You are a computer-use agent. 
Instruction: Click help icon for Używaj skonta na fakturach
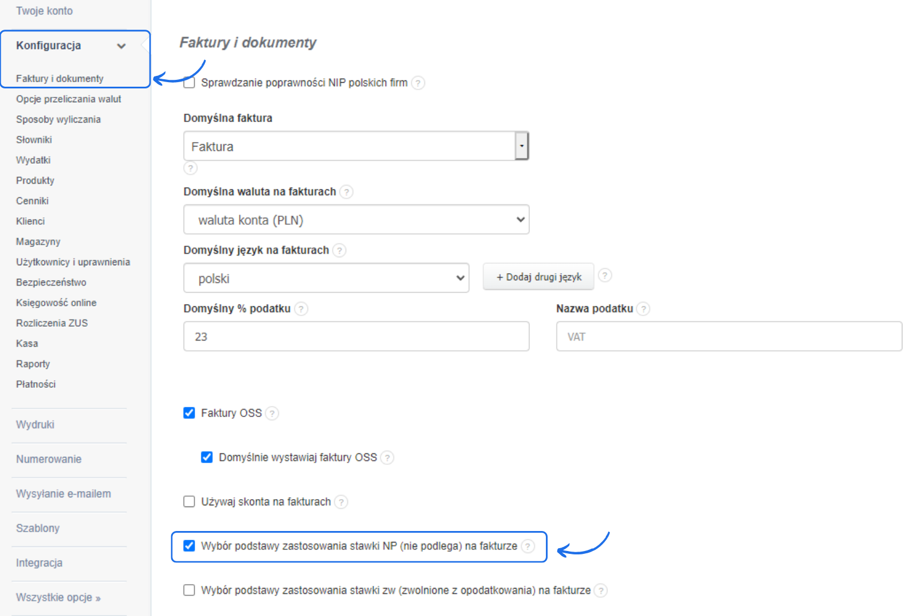tap(341, 502)
